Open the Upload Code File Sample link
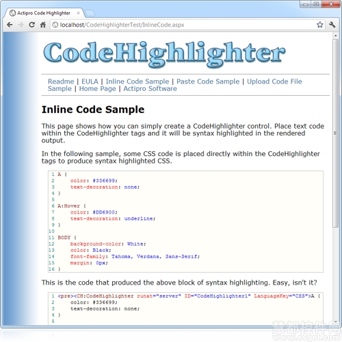This screenshot has height=342, width=342. [x=274, y=81]
